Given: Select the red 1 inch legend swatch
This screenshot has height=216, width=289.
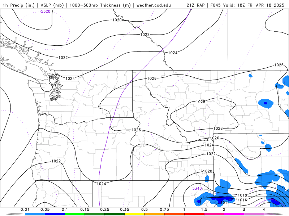Looking at the screenshot, I should click(x=194, y=214).
